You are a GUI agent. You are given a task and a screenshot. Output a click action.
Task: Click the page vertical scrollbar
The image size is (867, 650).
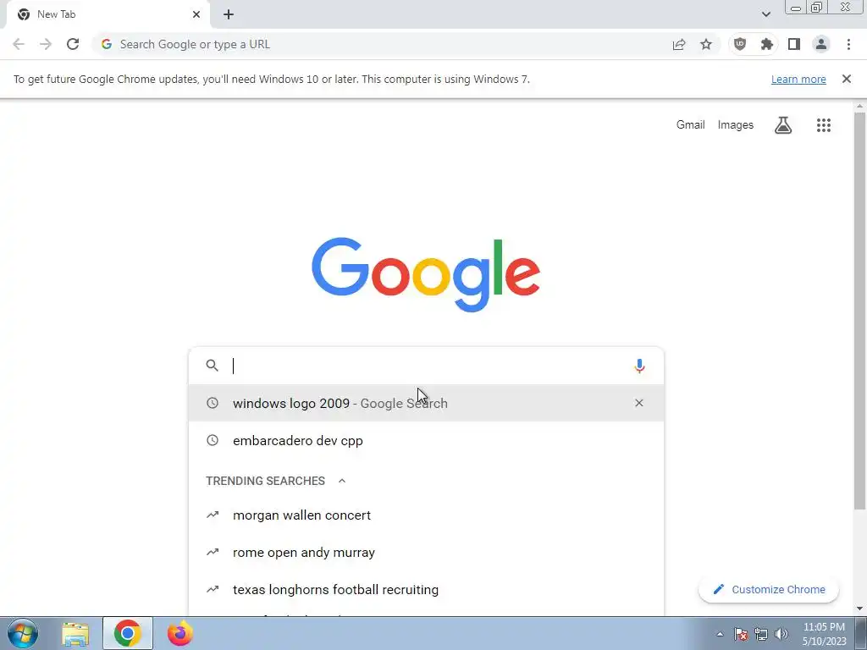tap(859, 310)
